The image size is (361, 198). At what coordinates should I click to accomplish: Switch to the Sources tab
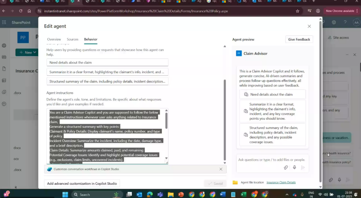[x=73, y=39]
